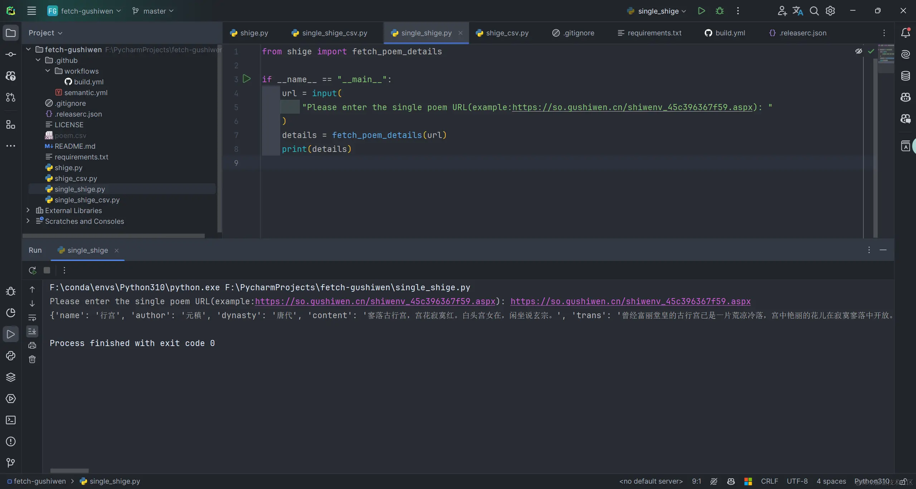This screenshot has height=489, width=916.
Task: Open the Commit tool window icon
Action: tap(11, 54)
